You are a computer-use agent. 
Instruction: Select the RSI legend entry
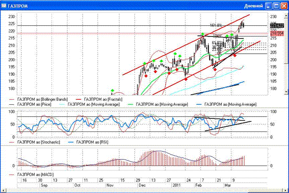click(x=88, y=142)
